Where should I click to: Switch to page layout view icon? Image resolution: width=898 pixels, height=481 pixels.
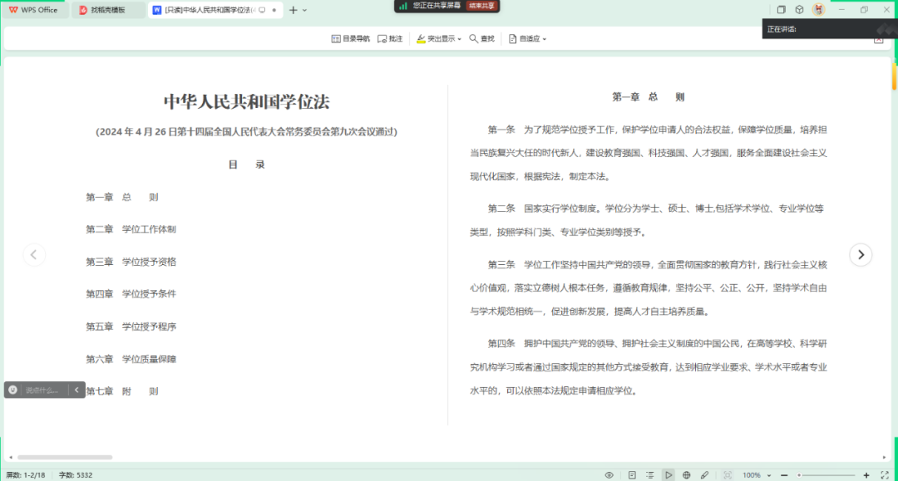click(x=632, y=475)
